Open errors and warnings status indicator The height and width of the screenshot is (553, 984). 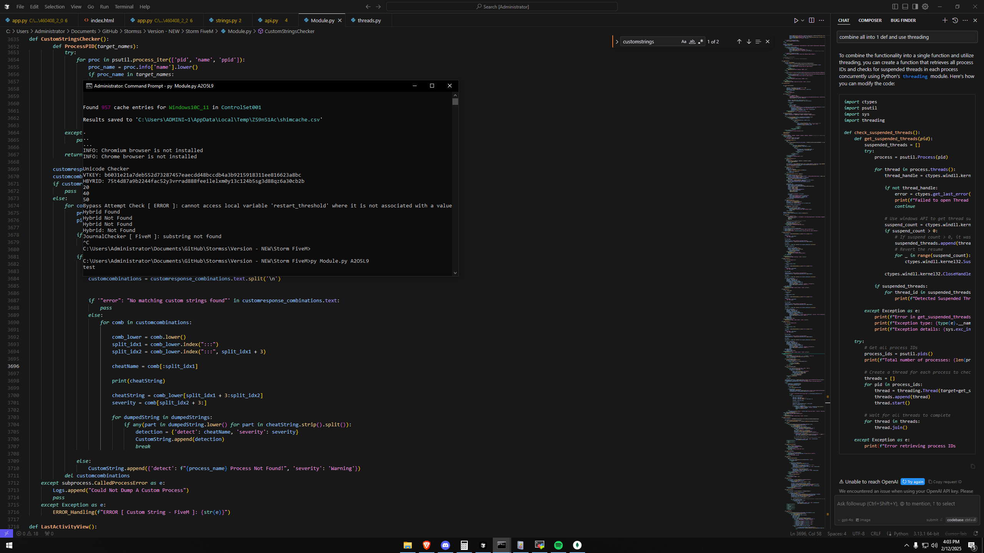27,533
